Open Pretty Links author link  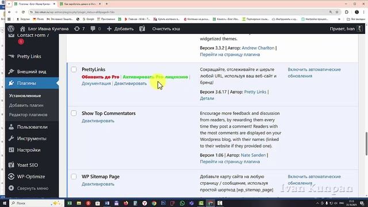pos(255,92)
